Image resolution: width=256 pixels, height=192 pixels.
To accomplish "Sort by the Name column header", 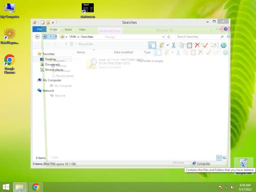I will coord(81,52).
